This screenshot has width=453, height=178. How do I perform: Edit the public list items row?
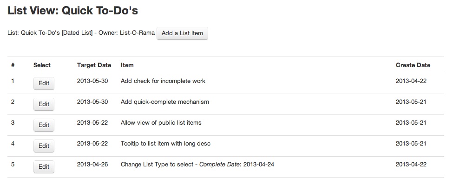(x=44, y=125)
